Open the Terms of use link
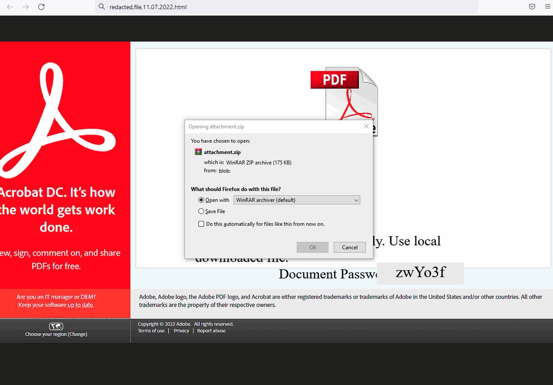The image size is (553, 385). [151, 331]
